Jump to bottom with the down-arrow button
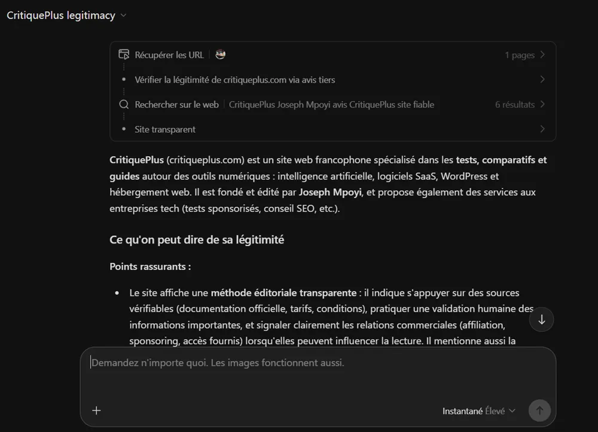The width and height of the screenshot is (598, 432). [x=541, y=320]
